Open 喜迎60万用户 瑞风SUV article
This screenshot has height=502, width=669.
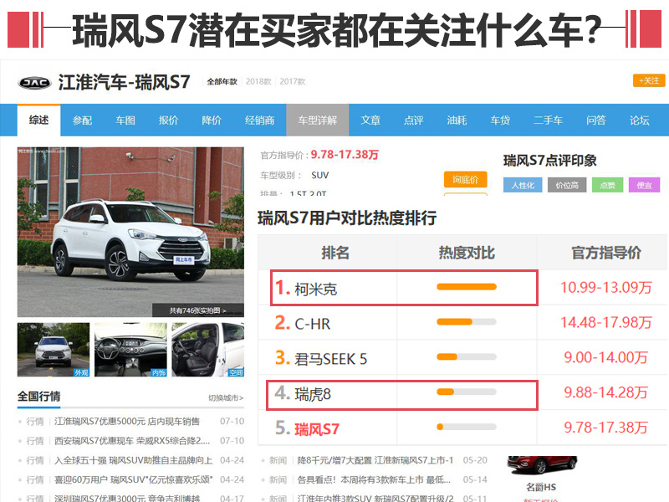coord(134,479)
